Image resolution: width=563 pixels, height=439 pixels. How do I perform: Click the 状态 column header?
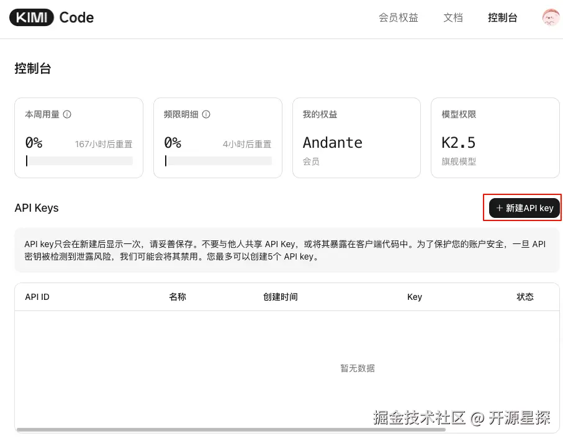525,297
